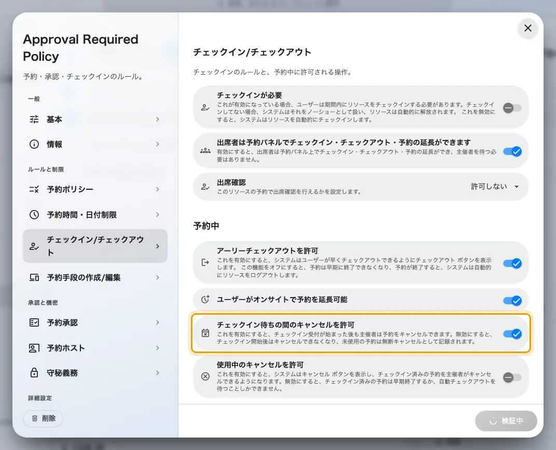The width and height of the screenshot is (556, 450).
Task: Expand the 予約承認 chevron
Action: tap(158, 322)
